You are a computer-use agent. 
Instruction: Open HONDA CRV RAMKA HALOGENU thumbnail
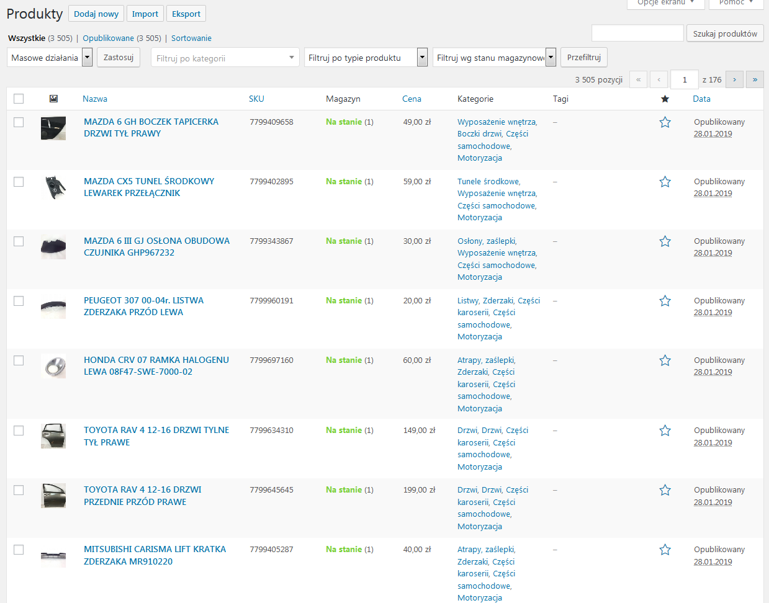(53, 367)
